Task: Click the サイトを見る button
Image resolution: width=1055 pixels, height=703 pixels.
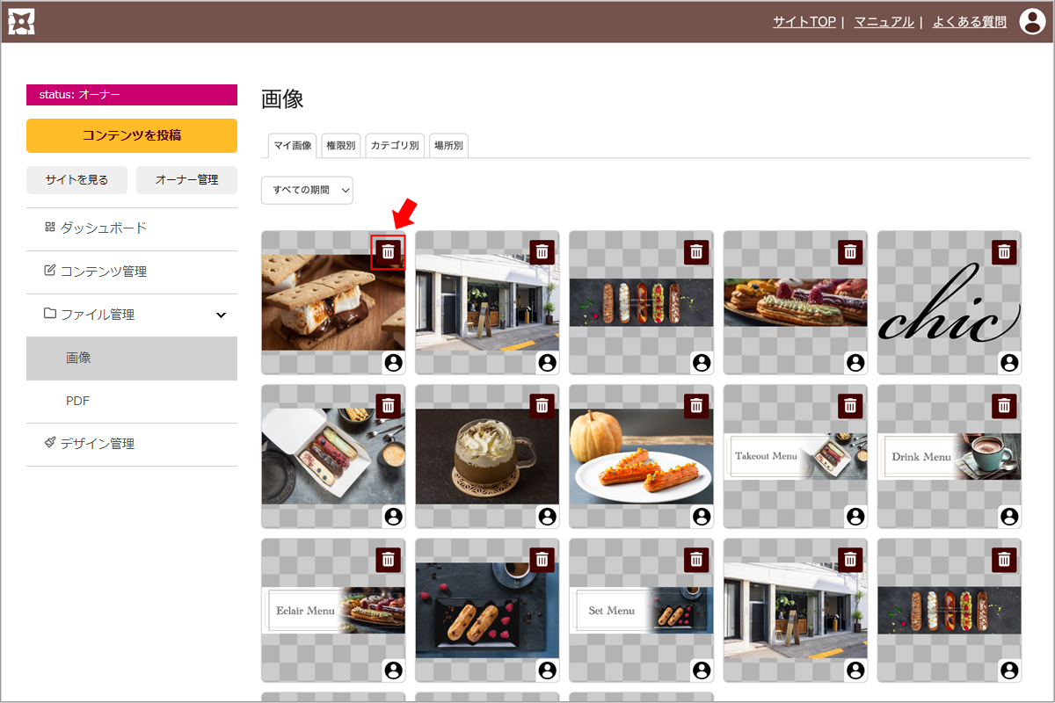Action: pos(77,180)
